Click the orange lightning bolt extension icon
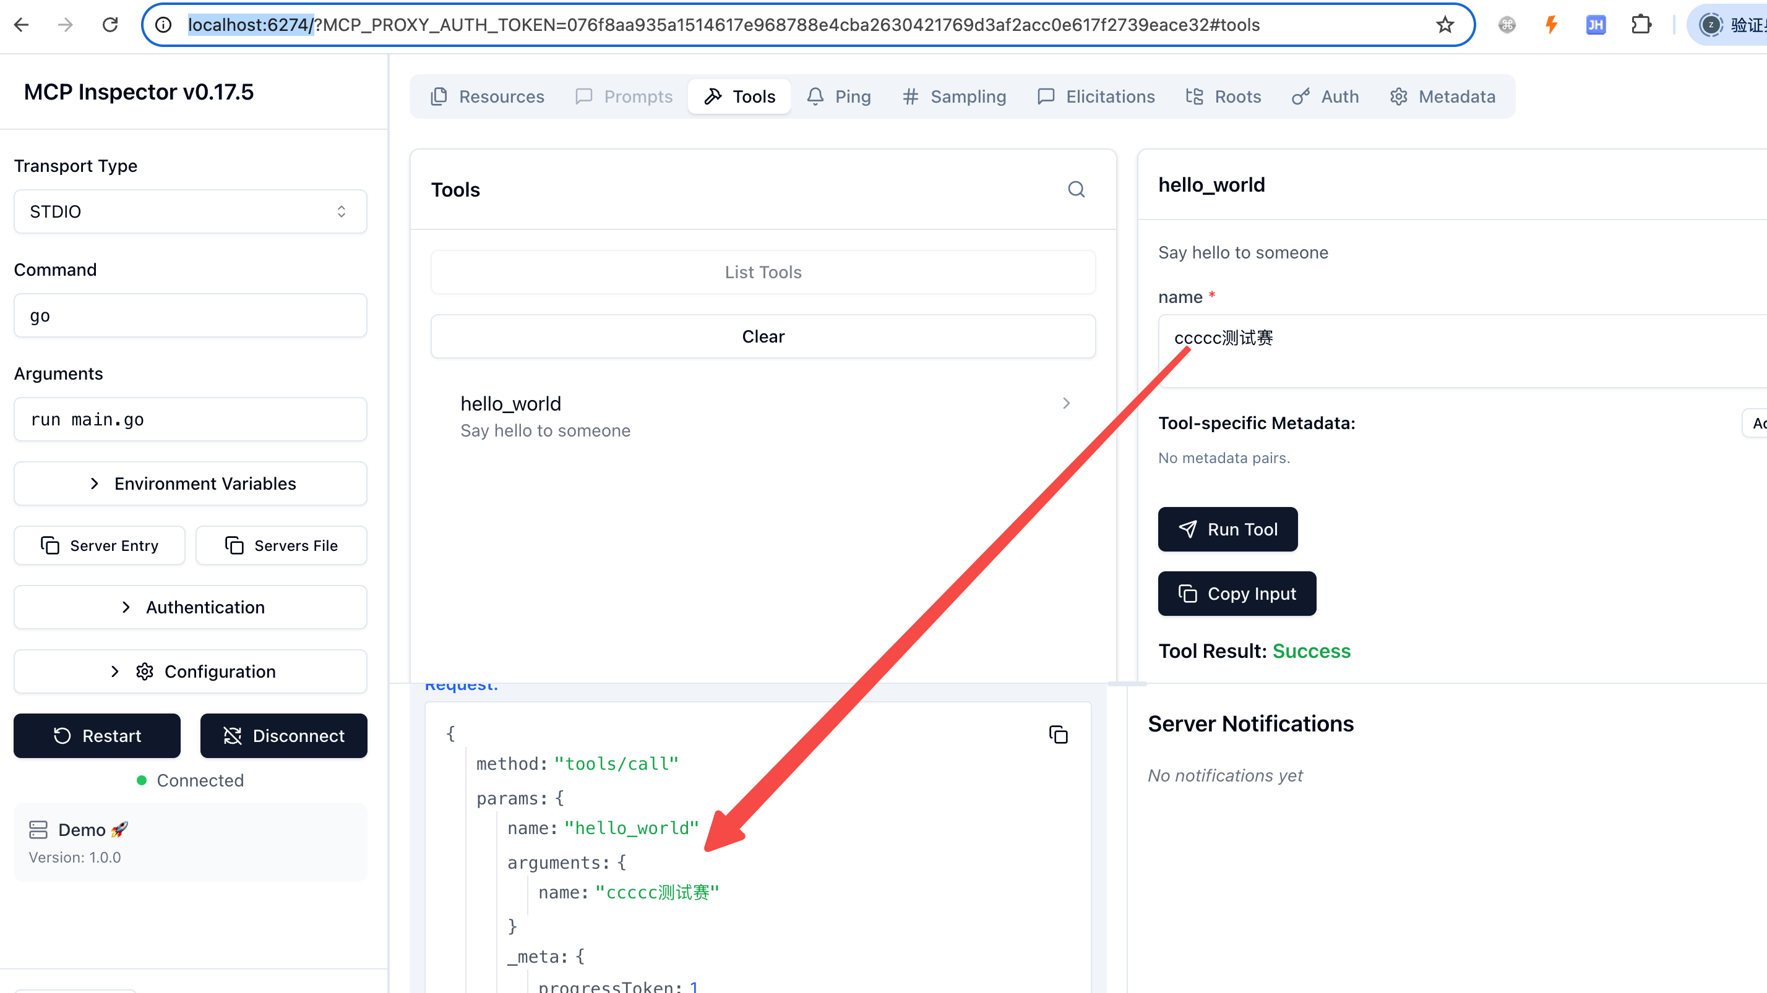The width and height of the screenshot is (1767, 993). [x=1551, y=25]
